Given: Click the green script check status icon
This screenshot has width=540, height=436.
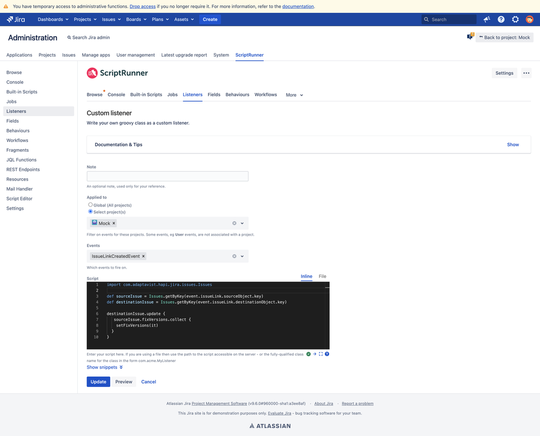Looking at the screenshot, I should pos(309,354).
